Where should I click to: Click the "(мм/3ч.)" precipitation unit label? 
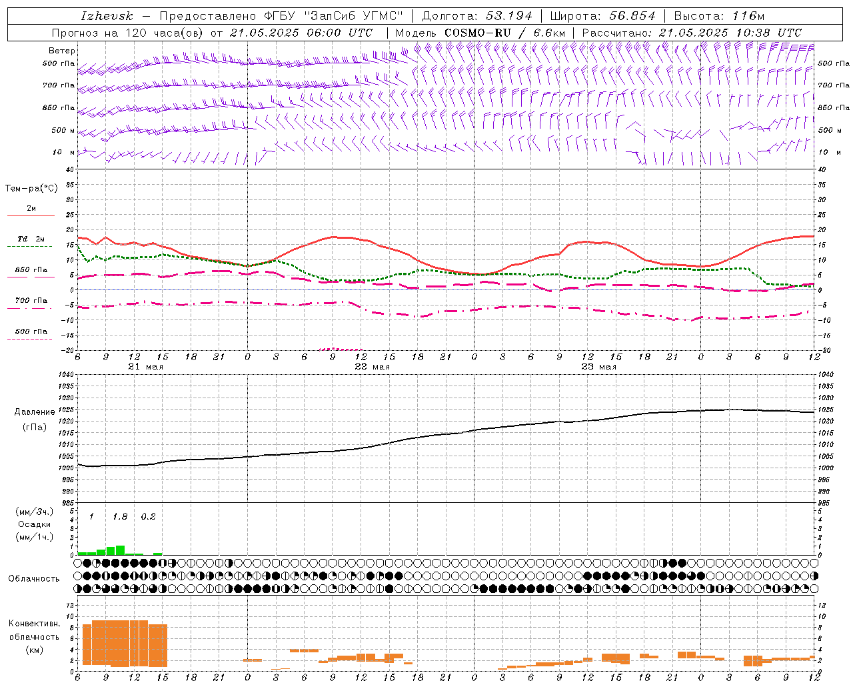coord(35,512)
